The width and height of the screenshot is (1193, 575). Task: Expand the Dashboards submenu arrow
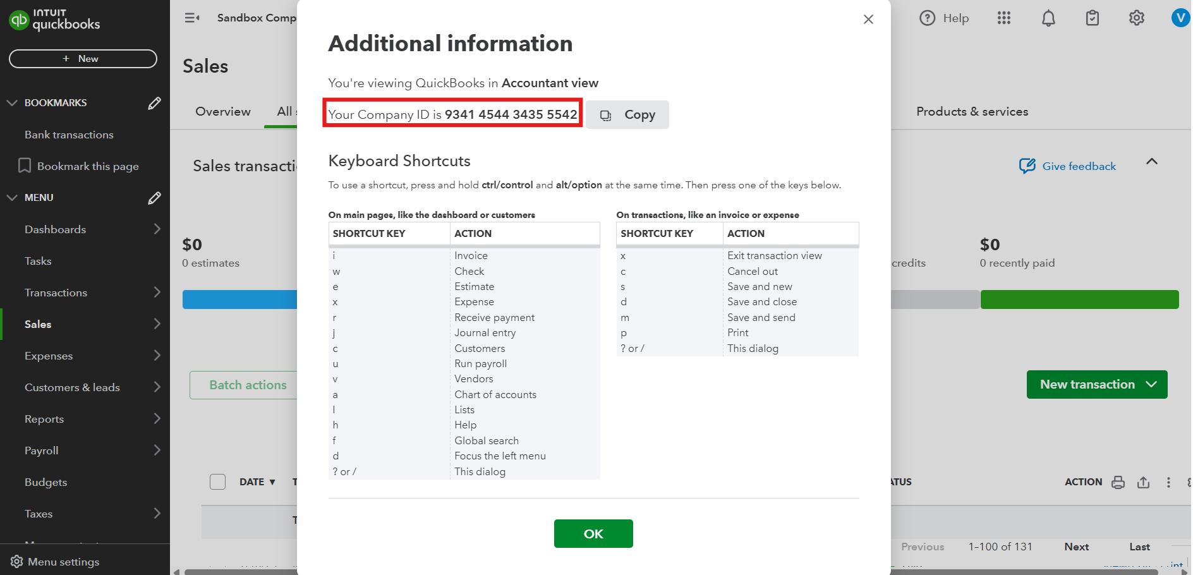pyautogui.click(x=157, y=229)
